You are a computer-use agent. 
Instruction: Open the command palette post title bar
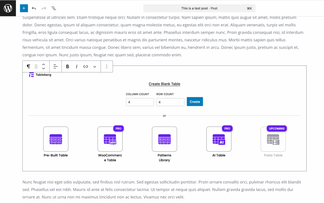coord(199,8)
